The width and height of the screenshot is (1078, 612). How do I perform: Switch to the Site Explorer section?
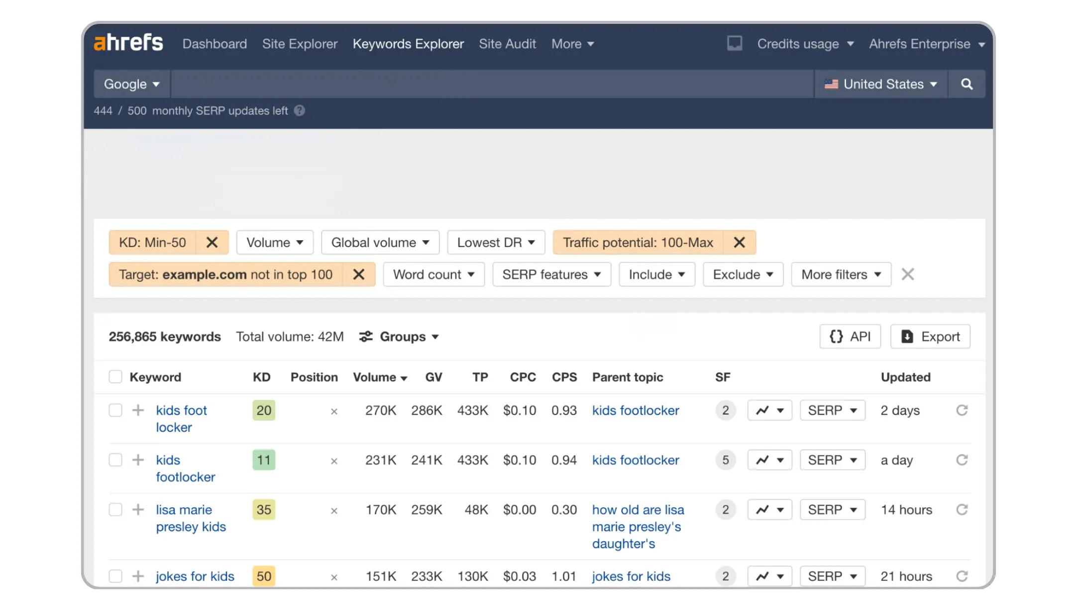[x=300, y=44]
